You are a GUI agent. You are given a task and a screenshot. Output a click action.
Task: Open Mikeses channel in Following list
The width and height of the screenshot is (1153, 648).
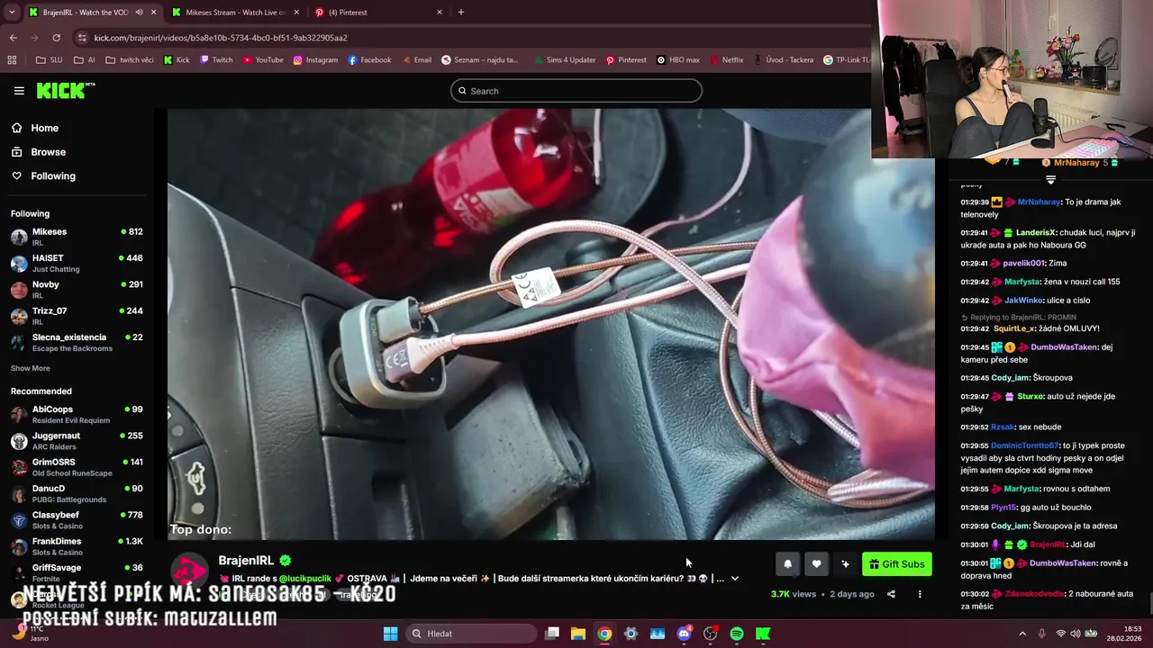click(77, 238)
